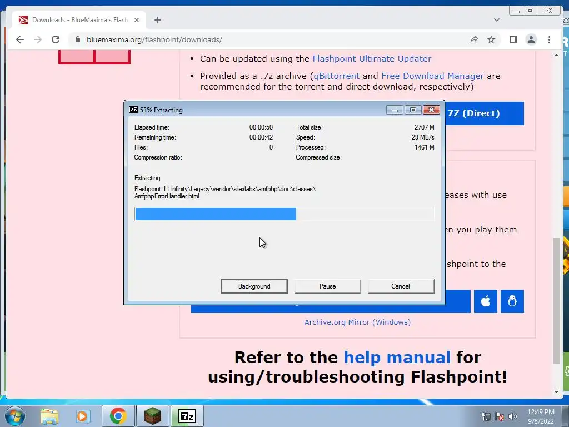Maximize the 53% Extracting dialog

pos(413,110)
